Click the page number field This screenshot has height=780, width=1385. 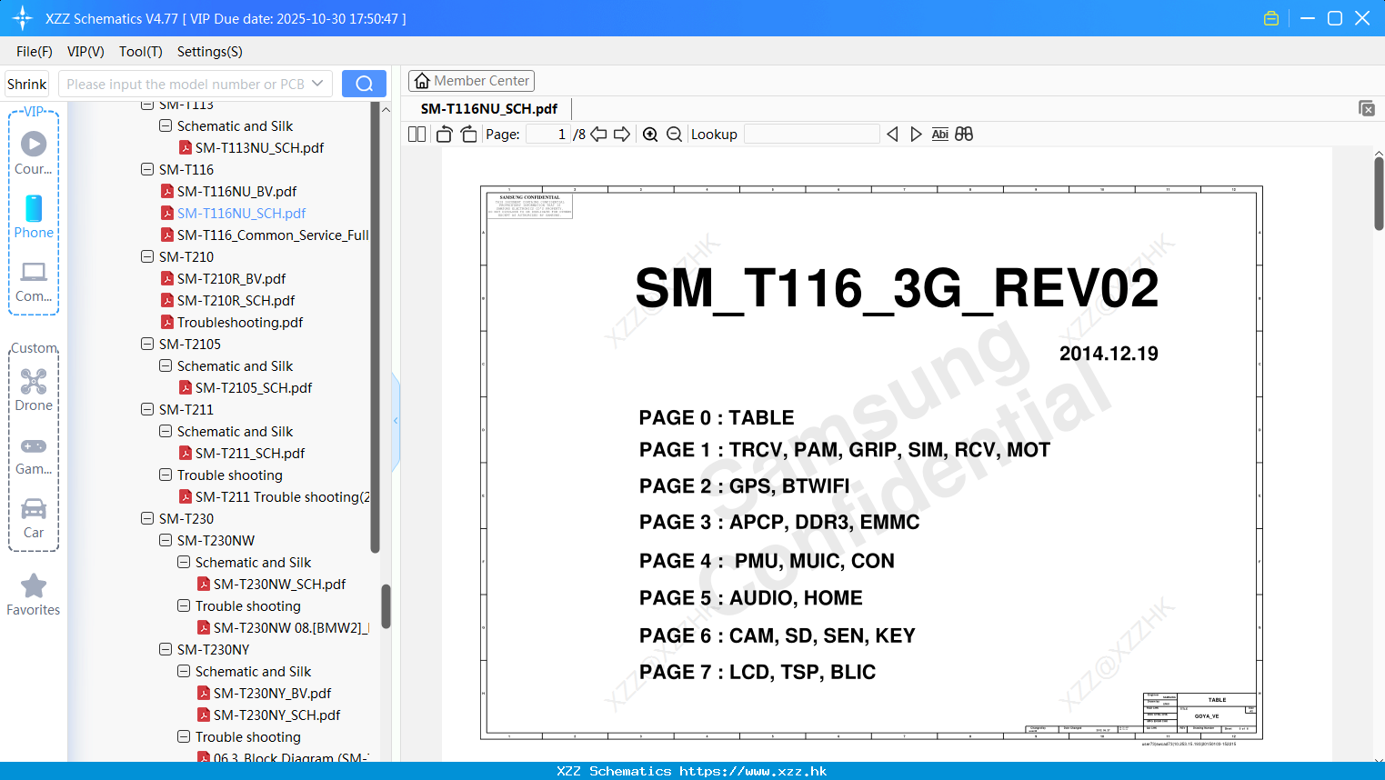(x=547, y=135)
